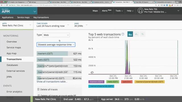Open the JVMs selector showing All JVMs
The image size is (182, 102).
coord(81,25)
